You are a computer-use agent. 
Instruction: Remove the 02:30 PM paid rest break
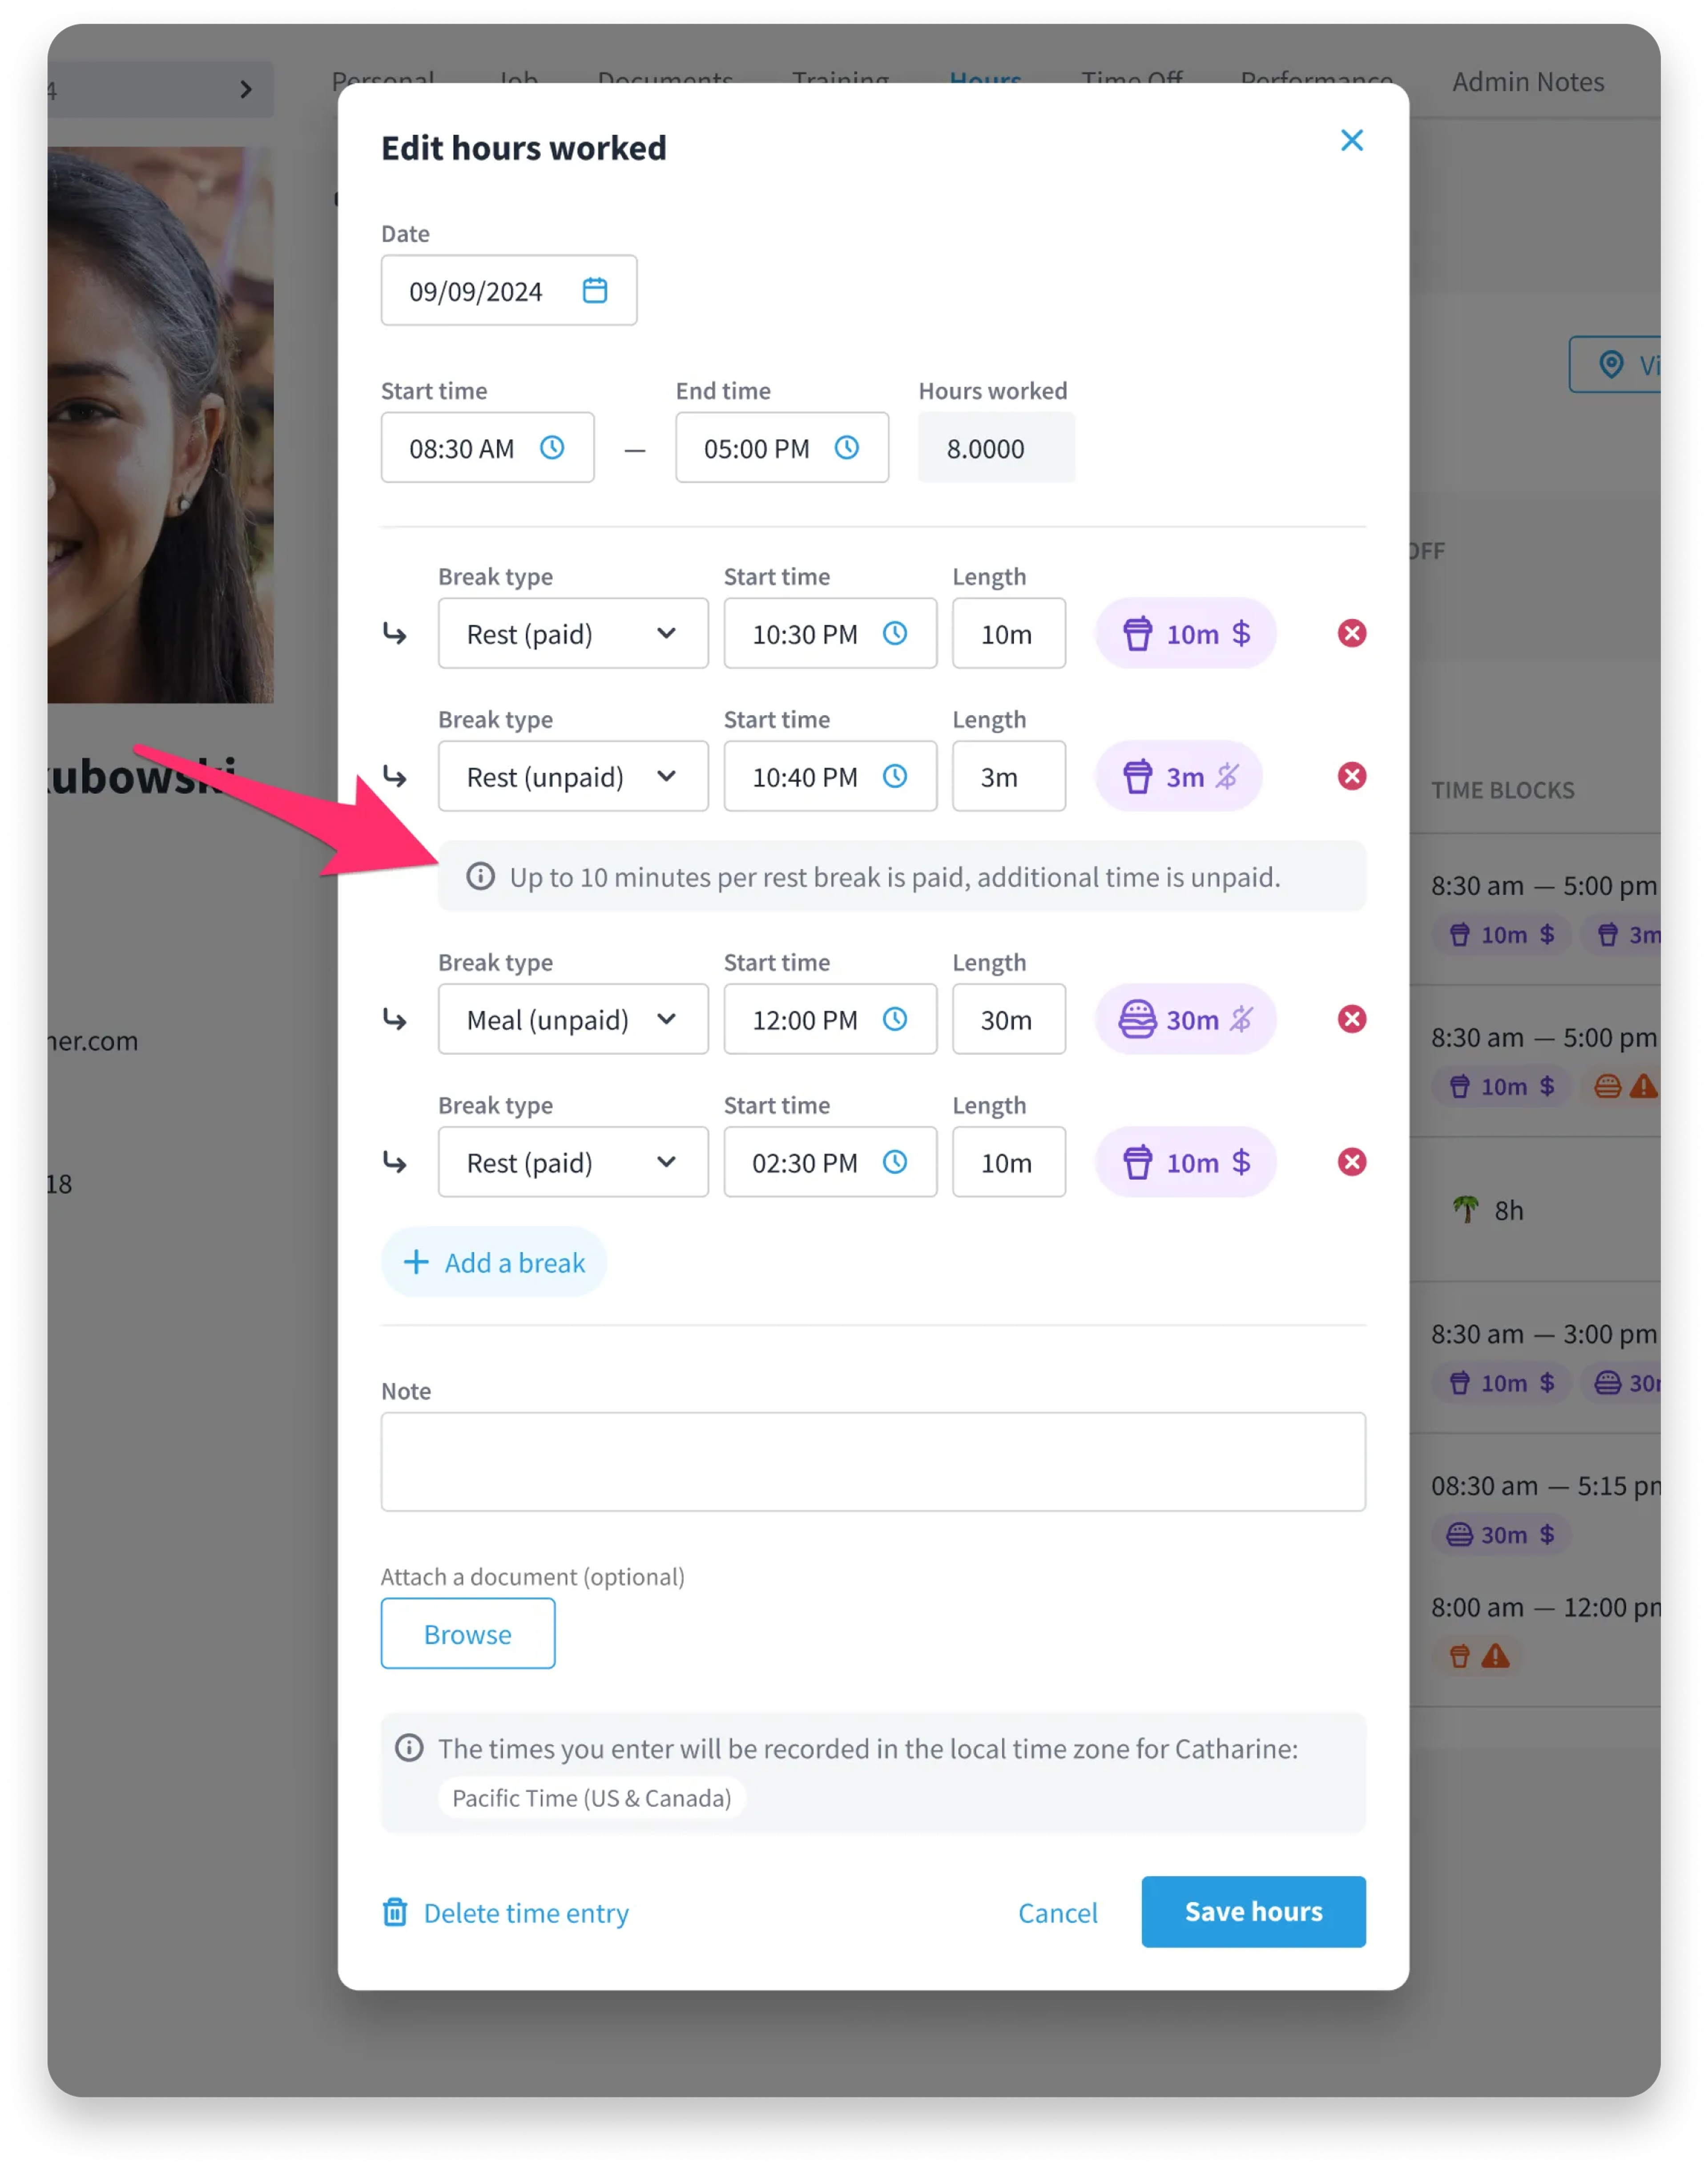tap(1352, 1162)
